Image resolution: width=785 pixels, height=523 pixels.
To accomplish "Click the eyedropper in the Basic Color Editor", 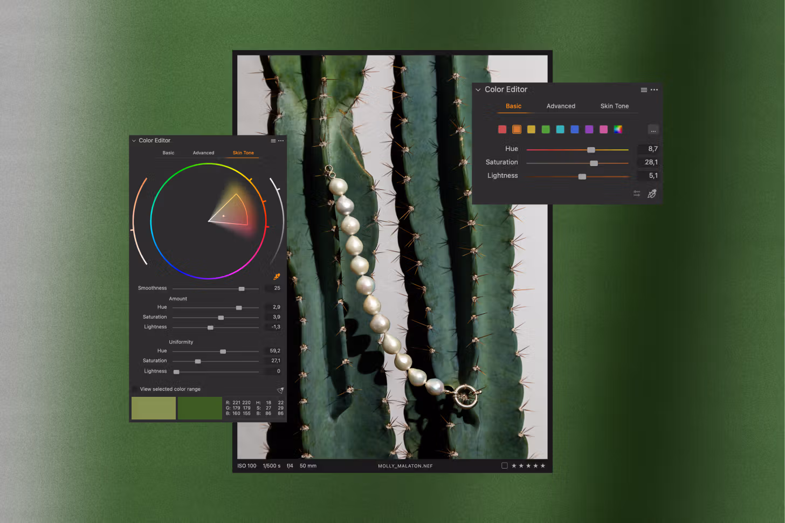I will 652,194.
